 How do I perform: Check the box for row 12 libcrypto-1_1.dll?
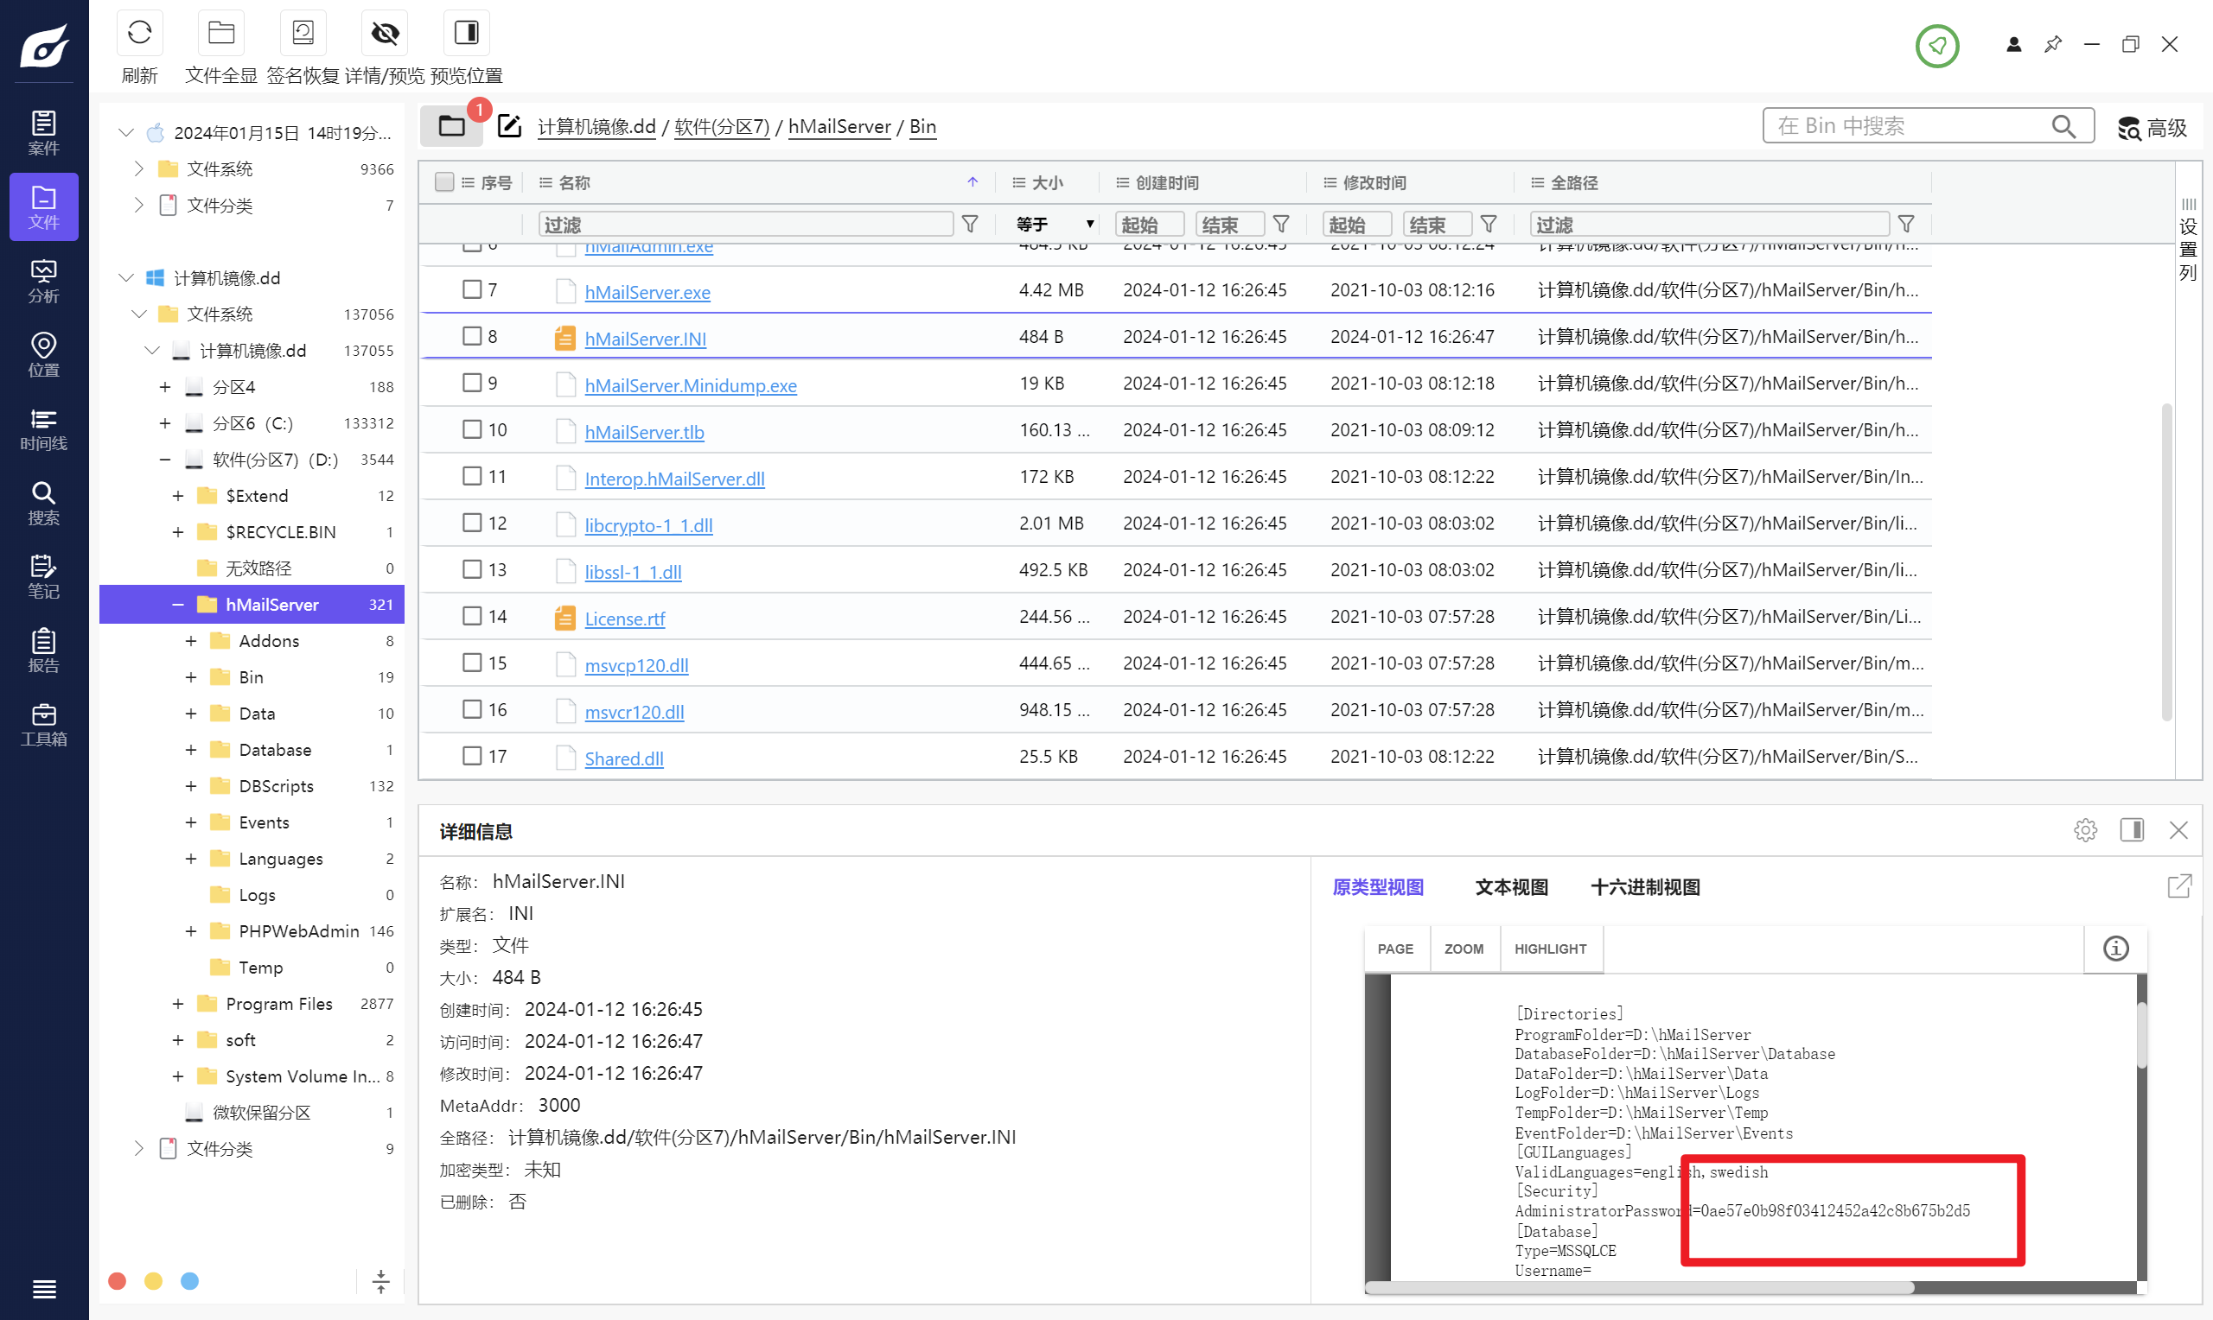[x=472, y=522]
